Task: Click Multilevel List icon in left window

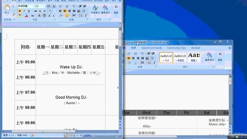Action: [74, 6]
